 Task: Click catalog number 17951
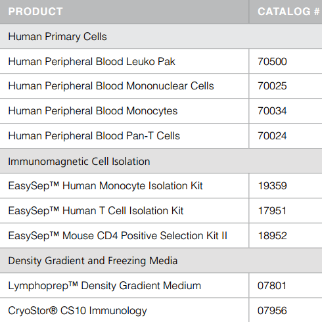pos(272,211)
